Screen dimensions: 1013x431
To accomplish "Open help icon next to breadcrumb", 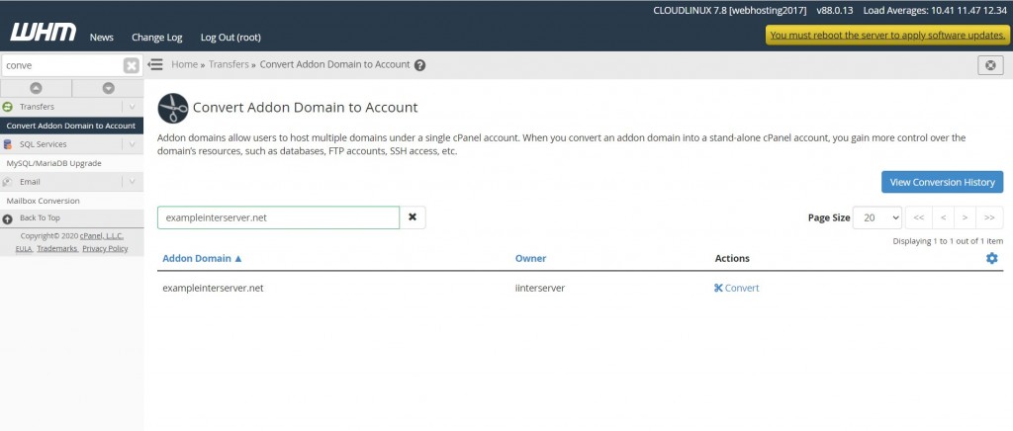I will point(419,65).
